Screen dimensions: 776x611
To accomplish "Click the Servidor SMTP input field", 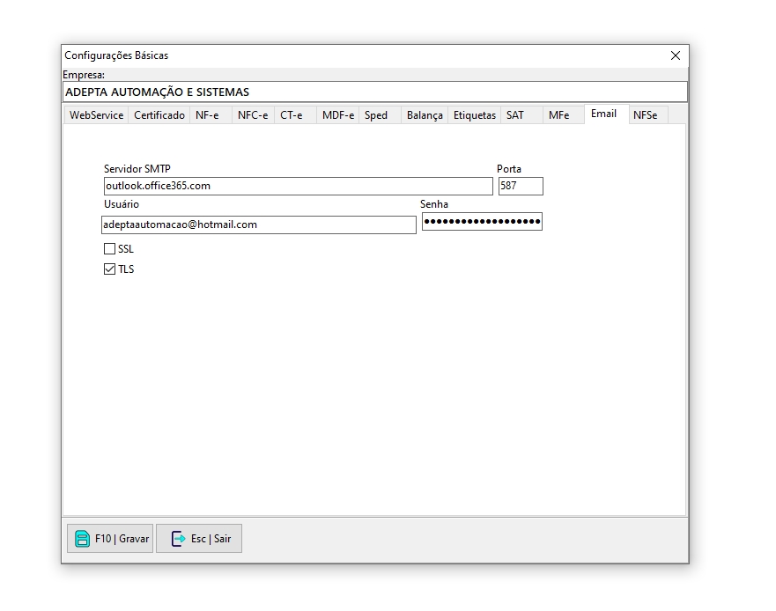I will (x=298, y=186).
